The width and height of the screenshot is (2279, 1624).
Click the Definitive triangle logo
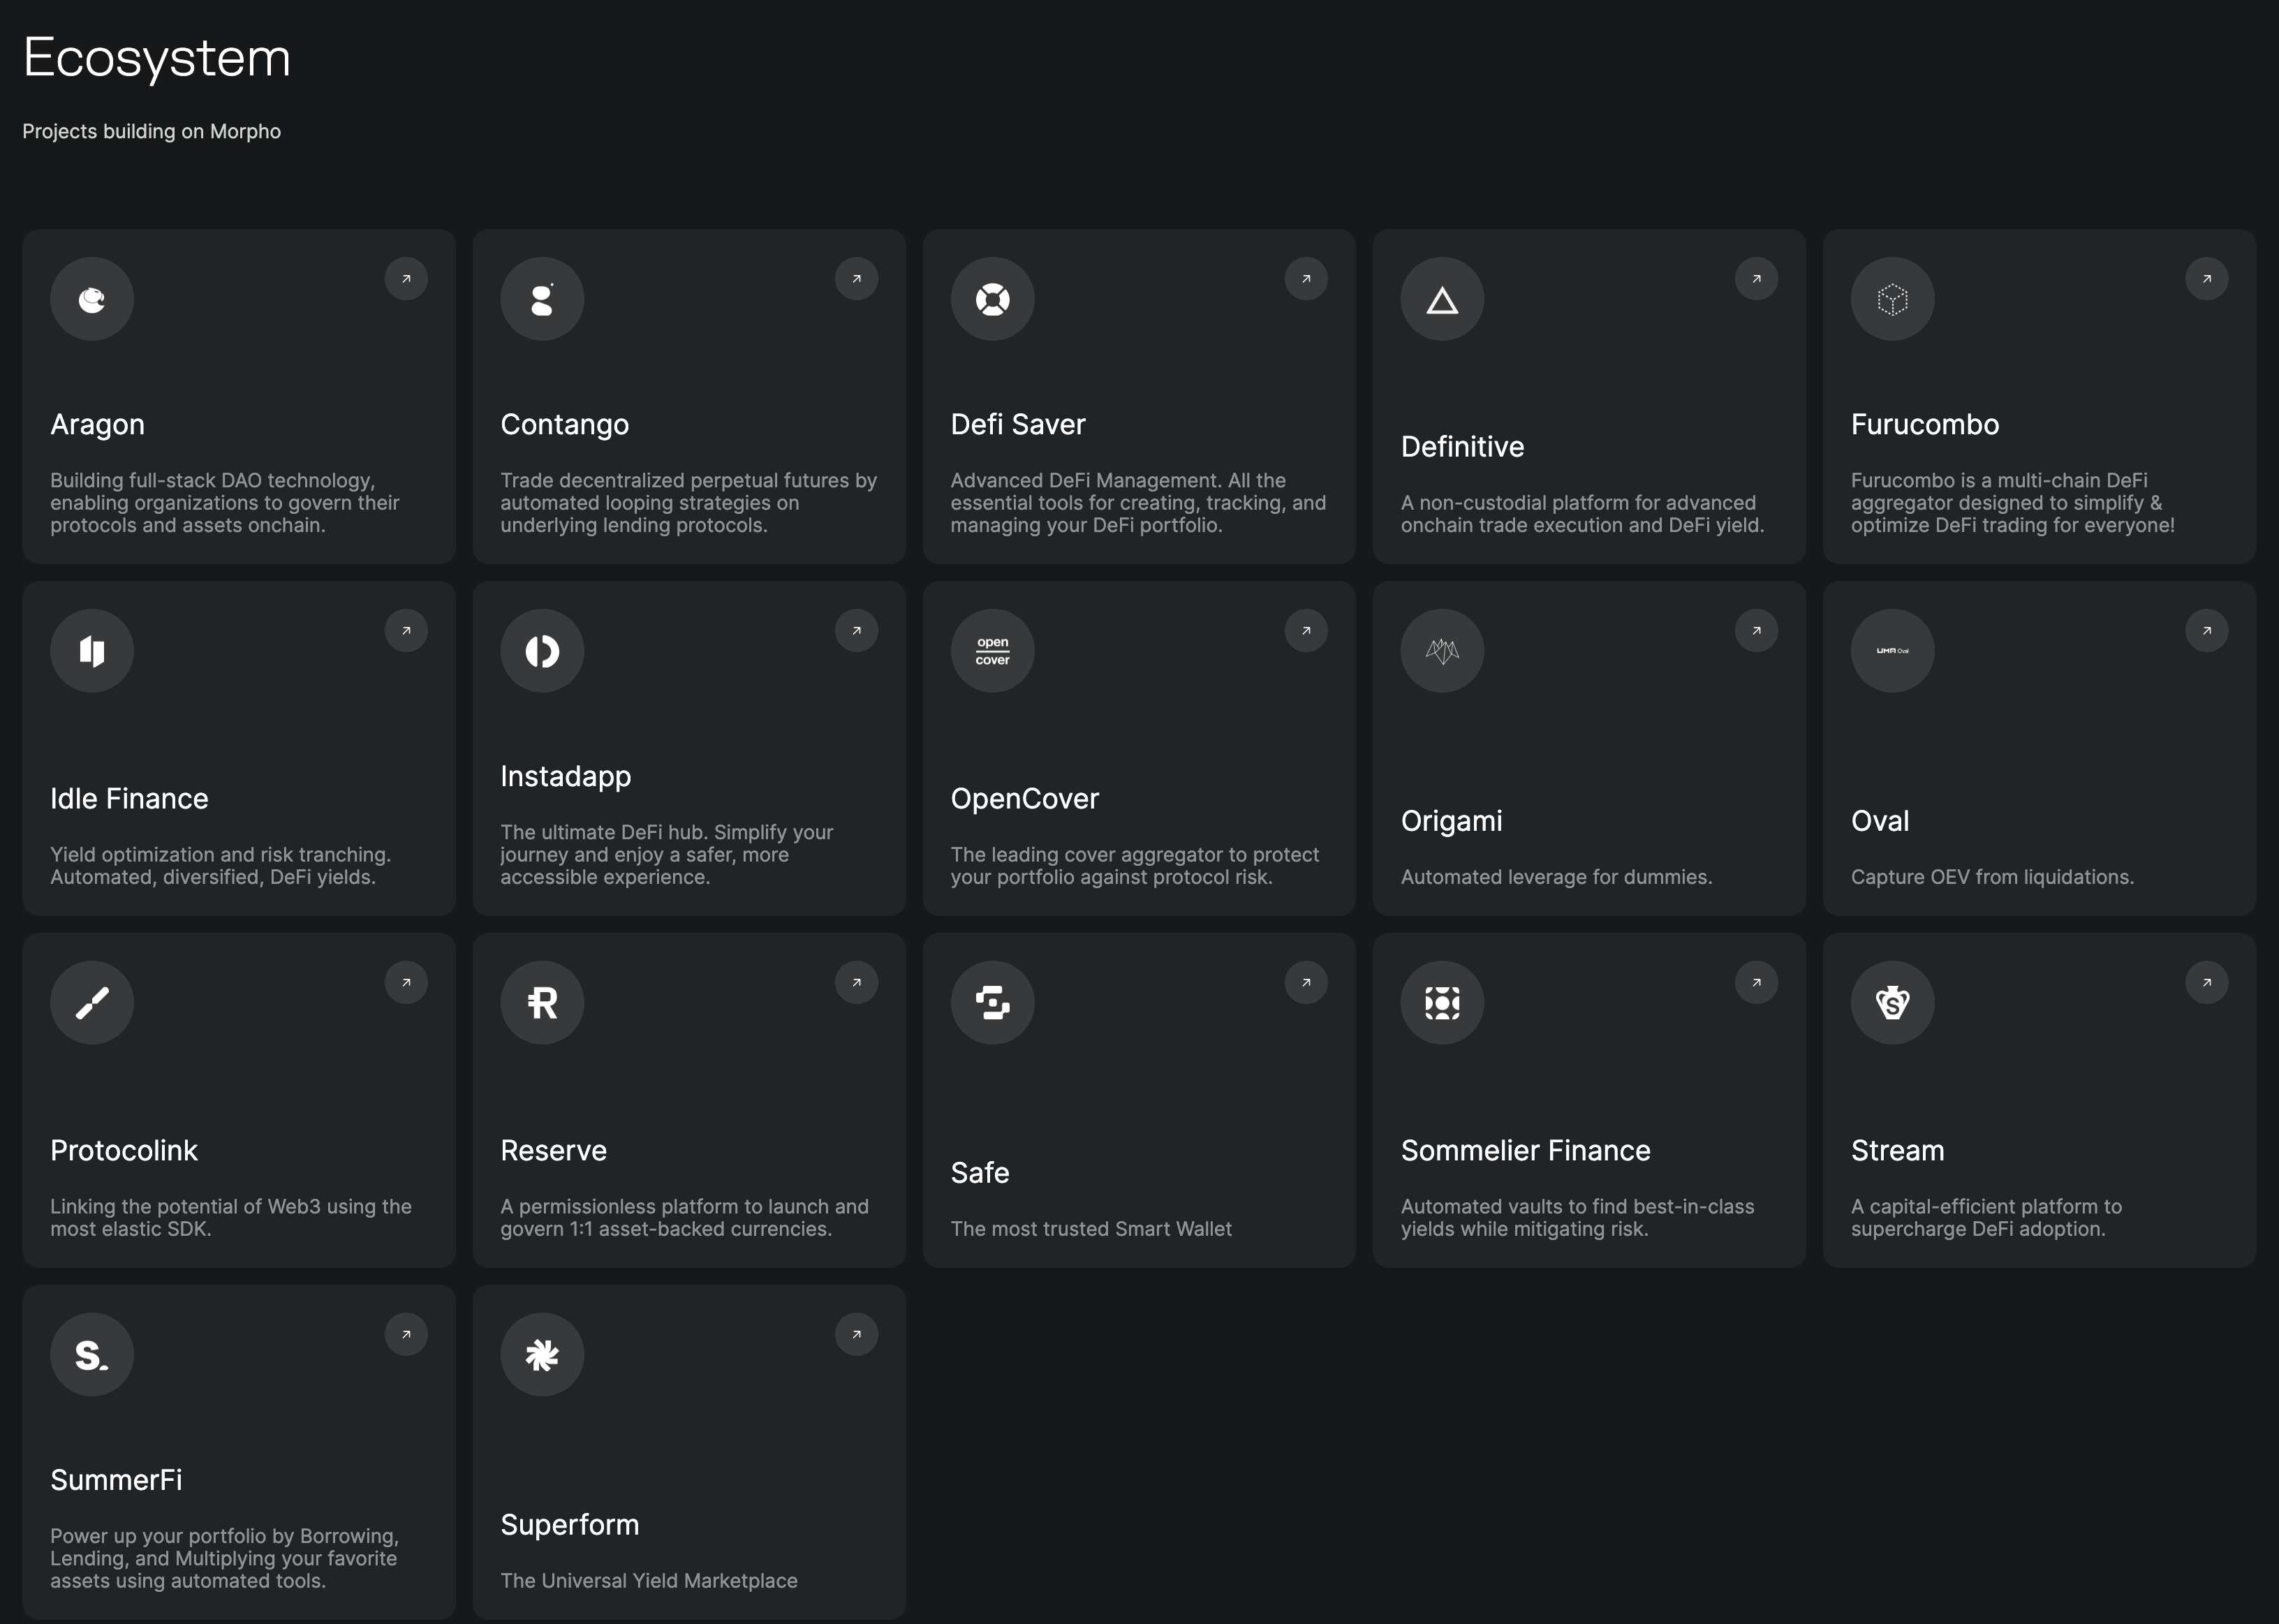[x=1442, y=299]
